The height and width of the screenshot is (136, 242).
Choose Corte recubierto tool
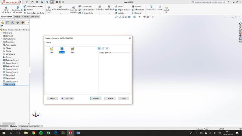86,10
